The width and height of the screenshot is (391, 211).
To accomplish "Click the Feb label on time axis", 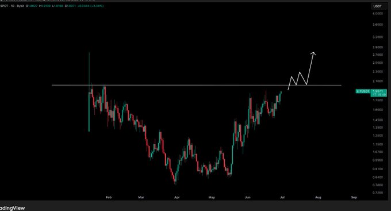I will 109,197.
